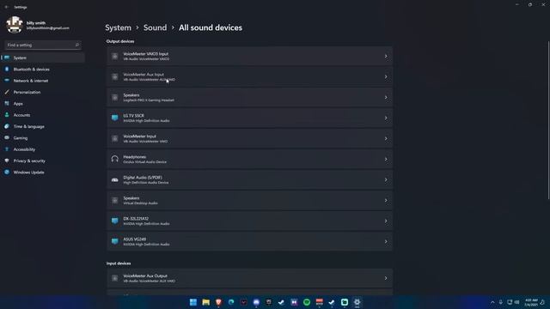This screenshot has height=309, width=550.
Task: Click the LG TV SSCR device name
Action: 134,116
